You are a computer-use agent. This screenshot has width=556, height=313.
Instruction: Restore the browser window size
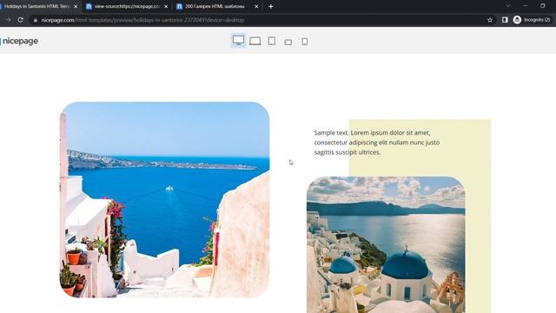[542, 6]
